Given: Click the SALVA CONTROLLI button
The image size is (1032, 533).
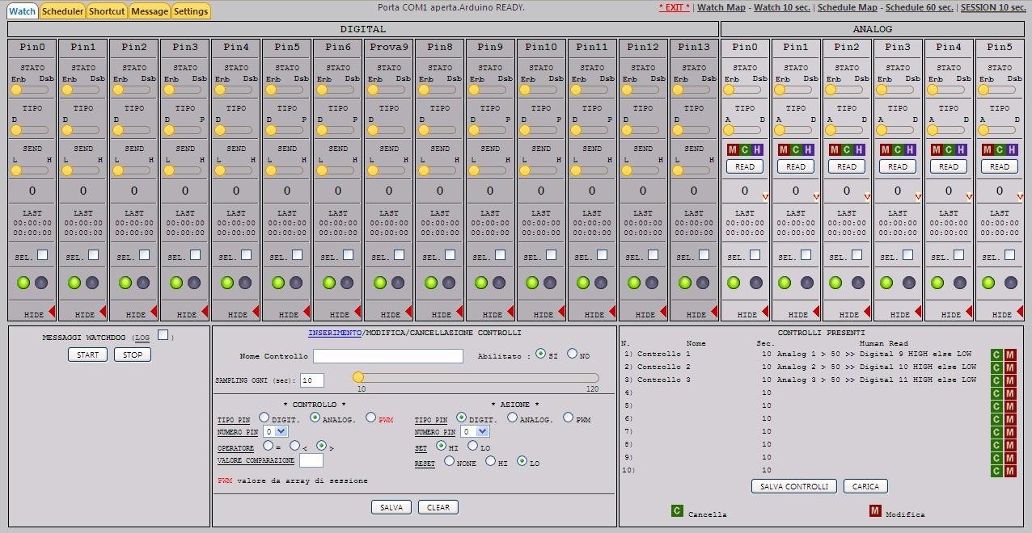Looking at the screenshot, I should click(793, 486).
